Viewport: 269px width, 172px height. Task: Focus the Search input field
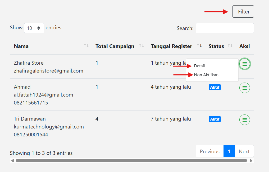[x=225, y=28]
